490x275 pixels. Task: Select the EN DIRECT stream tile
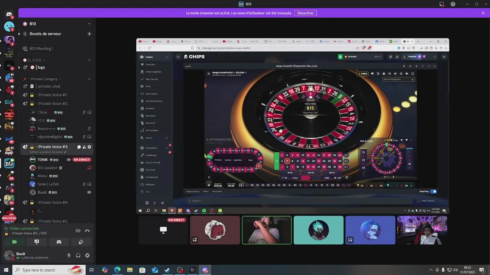pyautogui.click(x=163, y=230)
